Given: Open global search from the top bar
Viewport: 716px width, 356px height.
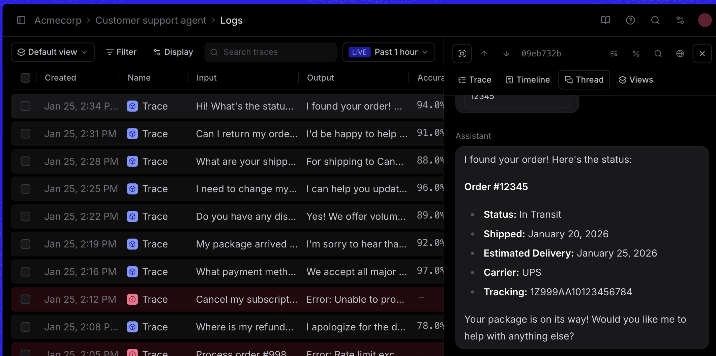Looking at the screenshot, I should pos(655,20).
